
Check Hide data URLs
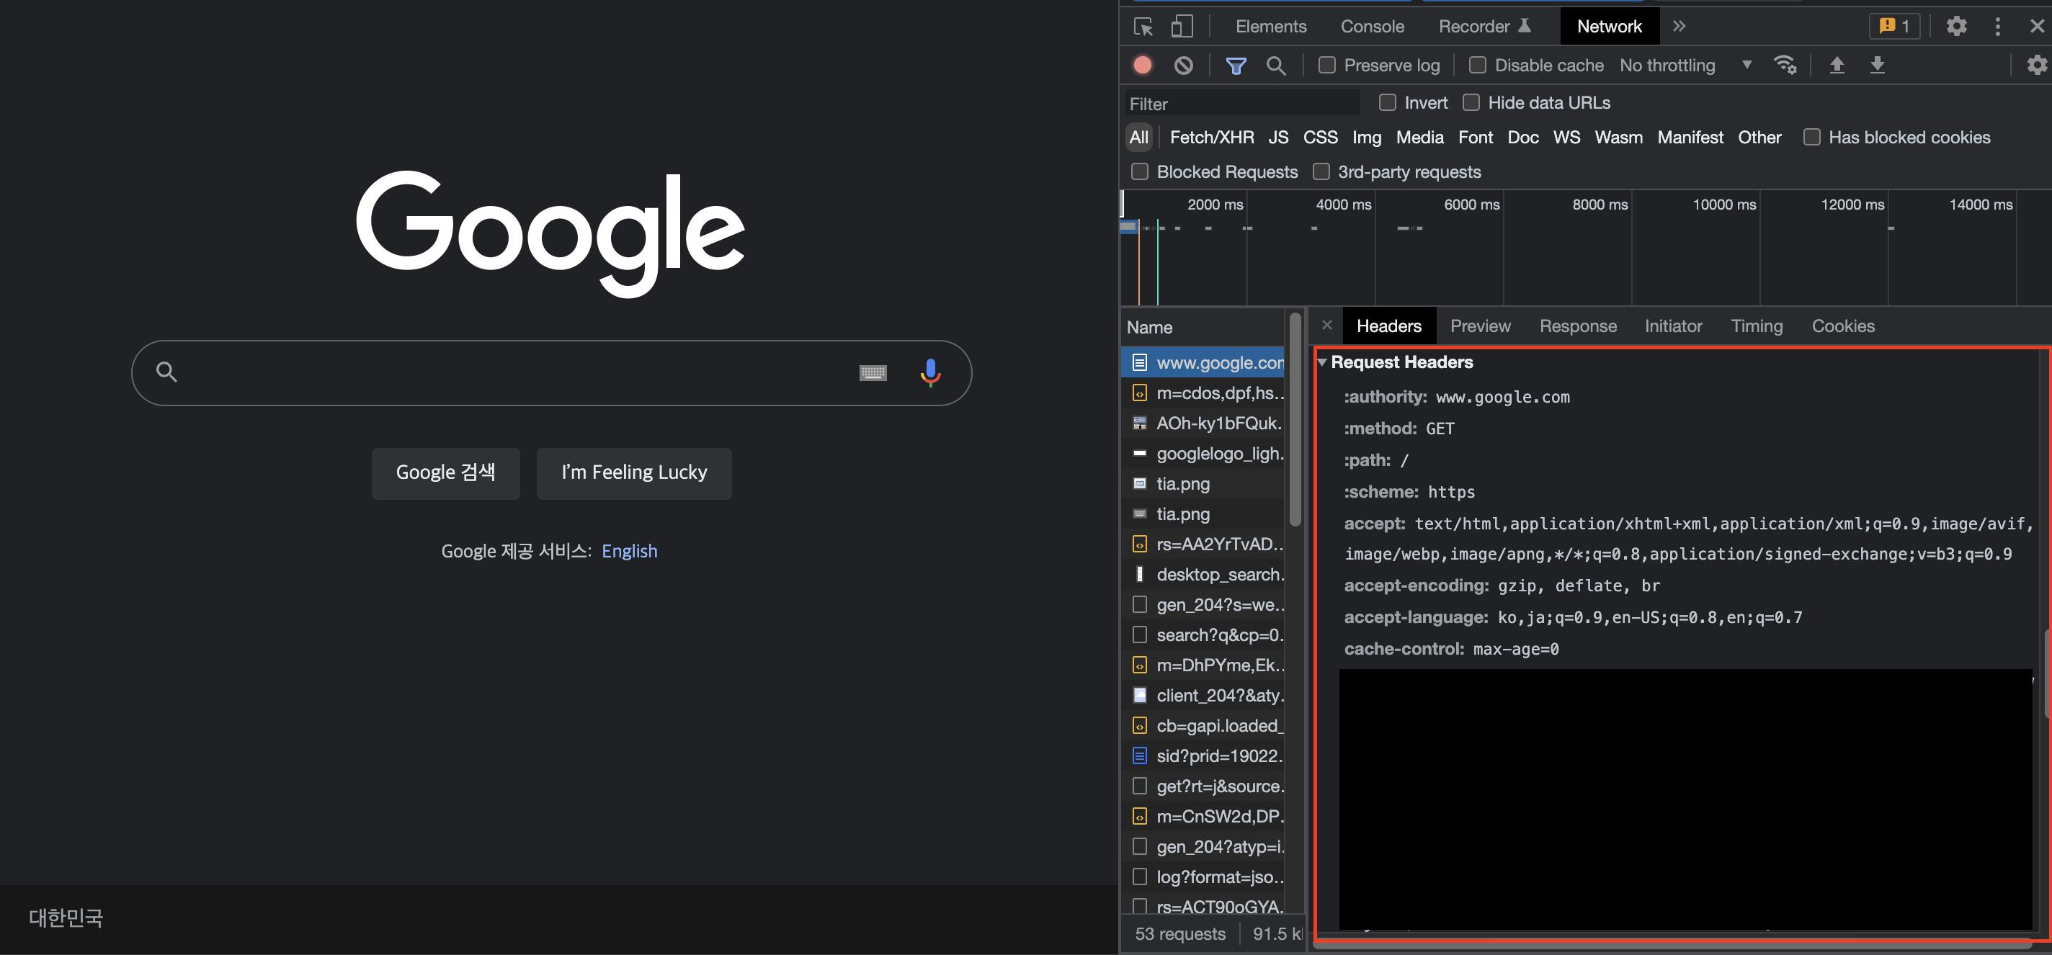[1471, 103]
